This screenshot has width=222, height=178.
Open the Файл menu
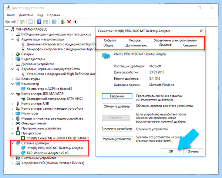10,15
